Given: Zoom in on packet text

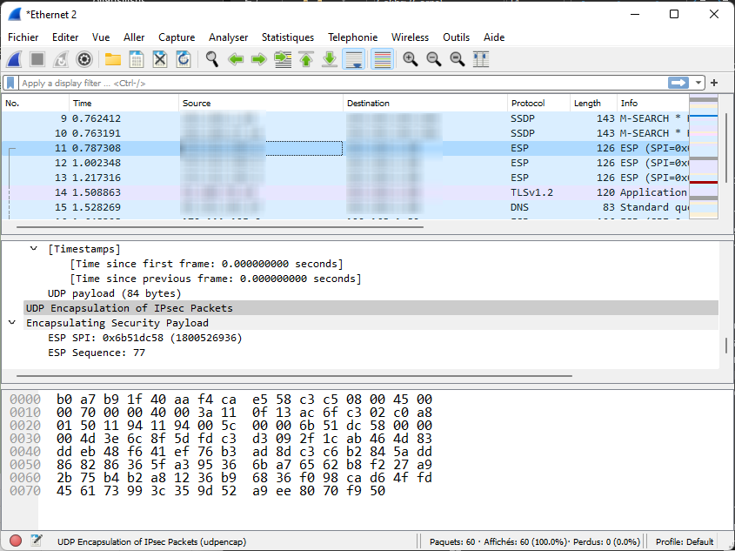Looking at the screenshot, I should [x=411, y=59].
